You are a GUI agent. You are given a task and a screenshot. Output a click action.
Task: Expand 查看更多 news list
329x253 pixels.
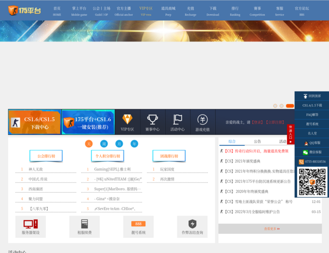click(x=271, y=229)
